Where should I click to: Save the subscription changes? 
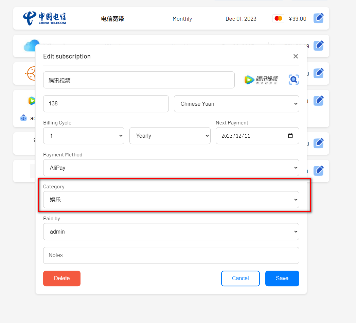[x=282, y=278]
